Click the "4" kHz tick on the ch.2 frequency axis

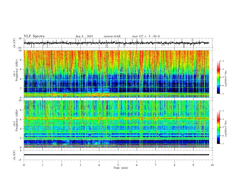tap(21, 129)
